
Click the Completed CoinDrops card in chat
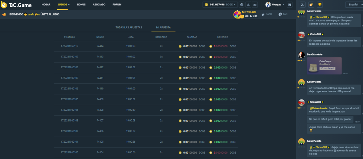[x=324, y=66]
